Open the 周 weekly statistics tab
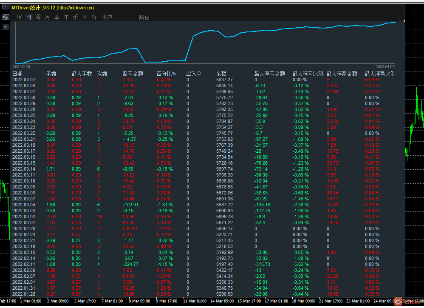Screen dimensions: 424x308 tap(38, 17)
